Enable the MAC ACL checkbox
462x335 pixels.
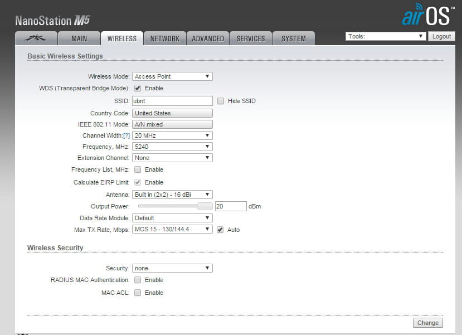[138, 293]
